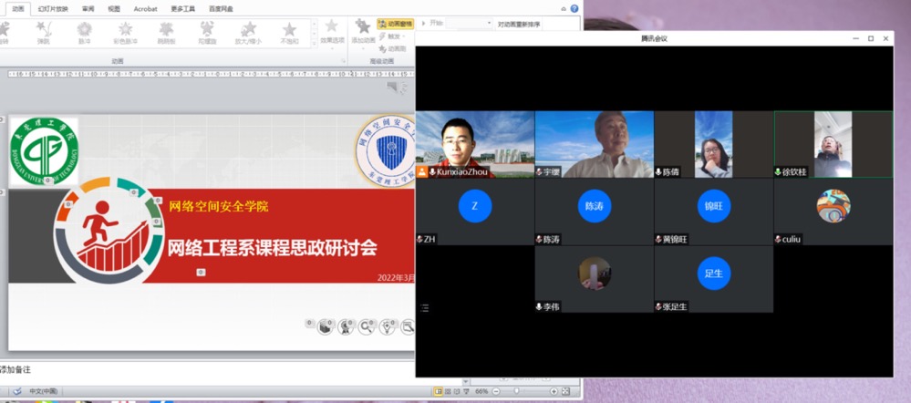
Task: Select 徐钦桂's video tile
Action: pos(833,144)
